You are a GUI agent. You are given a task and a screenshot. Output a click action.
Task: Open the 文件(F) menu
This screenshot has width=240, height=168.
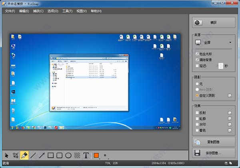coord(10,11)
